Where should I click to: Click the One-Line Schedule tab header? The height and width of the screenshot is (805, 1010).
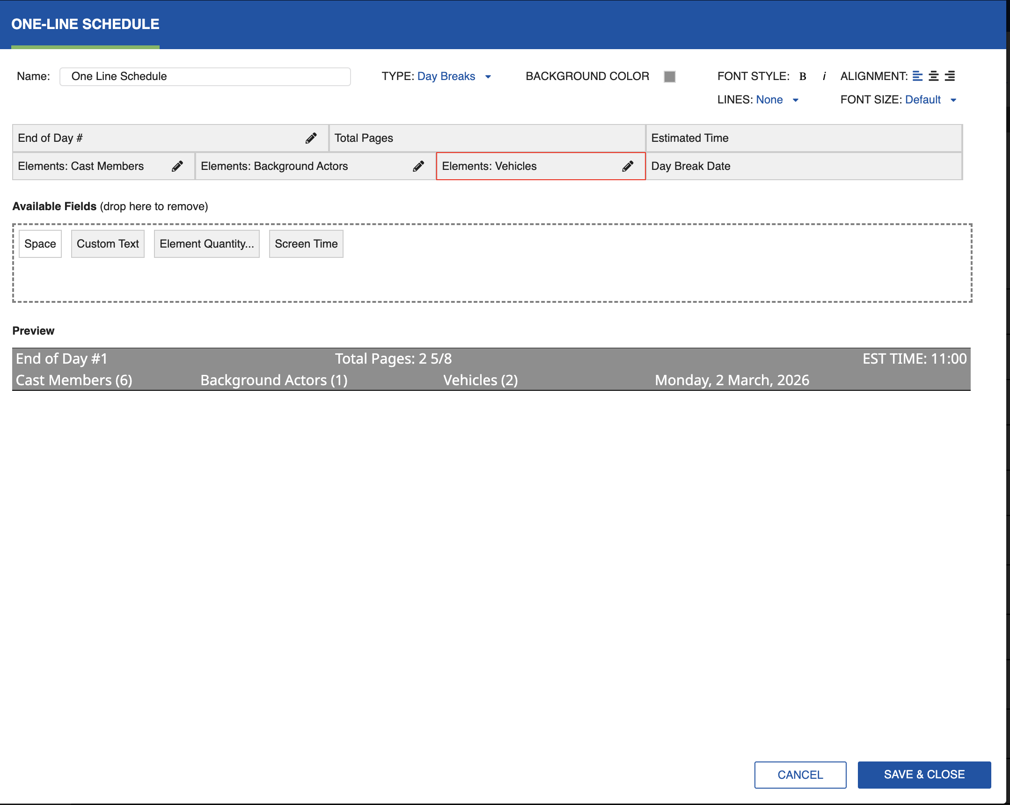tap(85, 24)
